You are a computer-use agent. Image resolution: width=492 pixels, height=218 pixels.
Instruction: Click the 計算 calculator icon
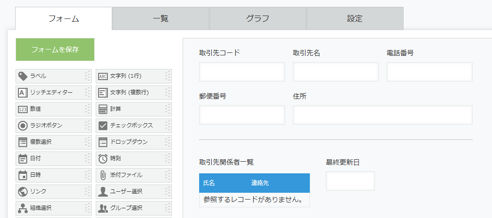(x=102, y=109)
